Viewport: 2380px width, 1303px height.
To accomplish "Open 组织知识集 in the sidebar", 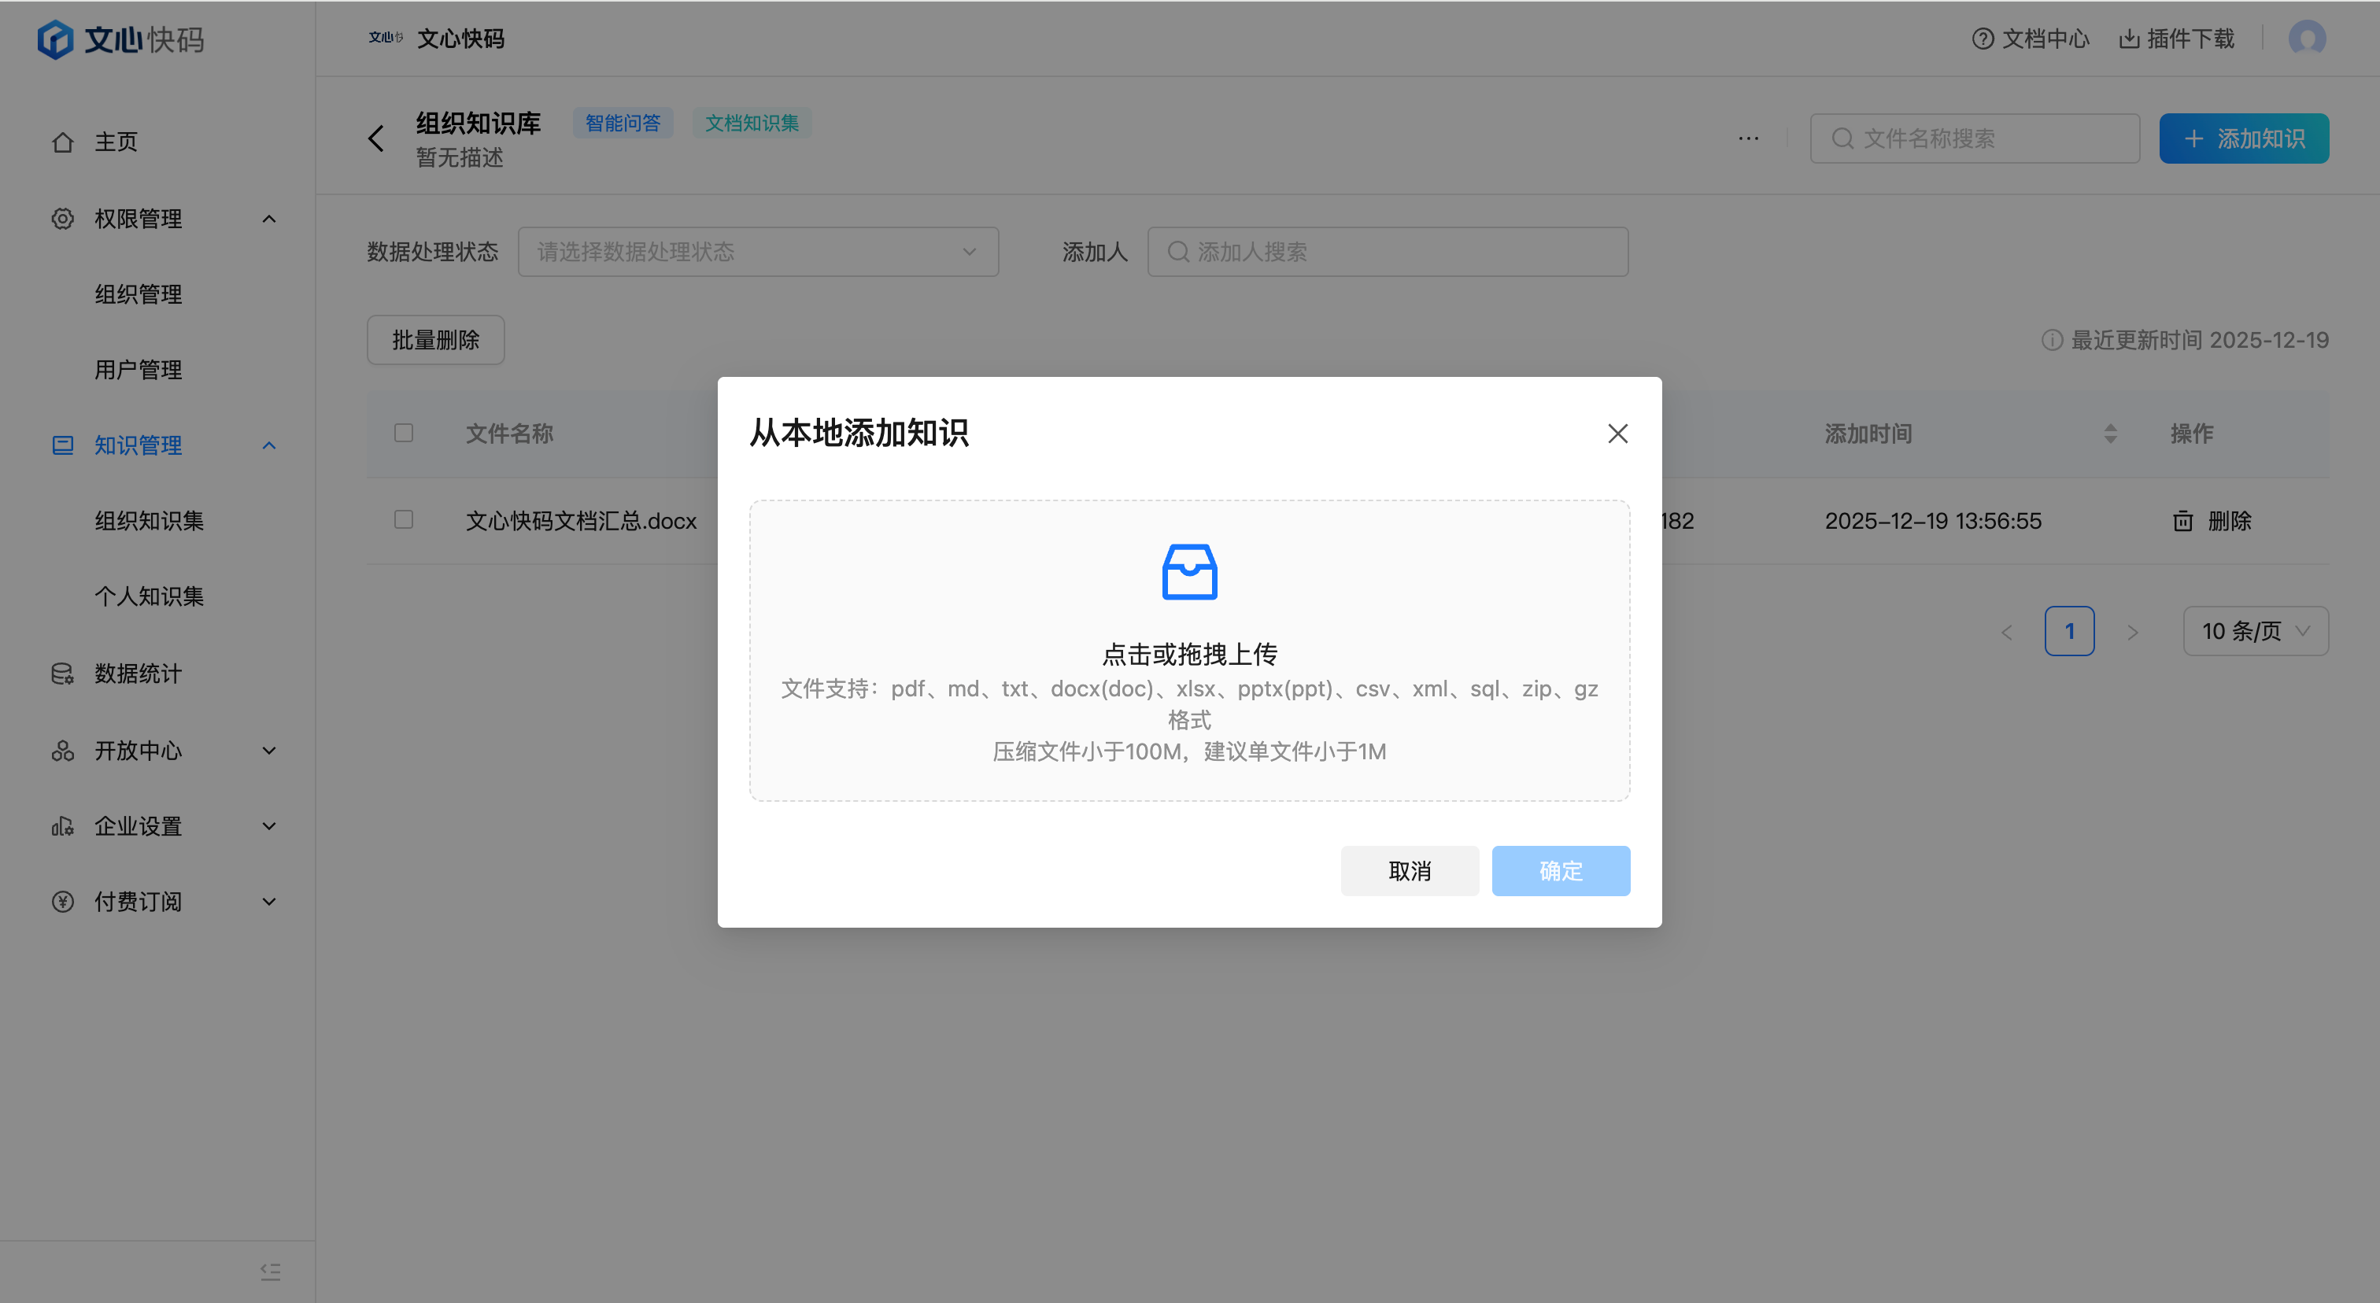I will 149,521.
